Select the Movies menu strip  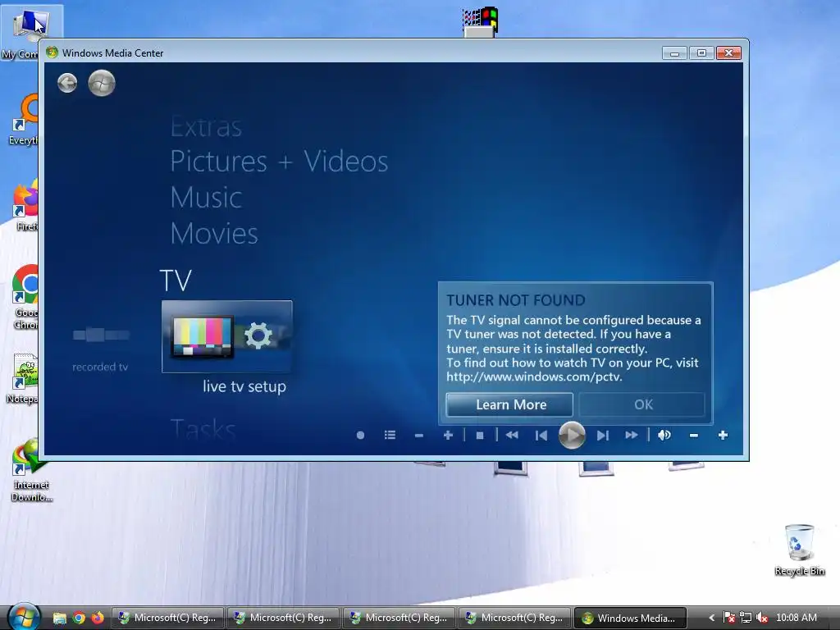tap(214, 233)
